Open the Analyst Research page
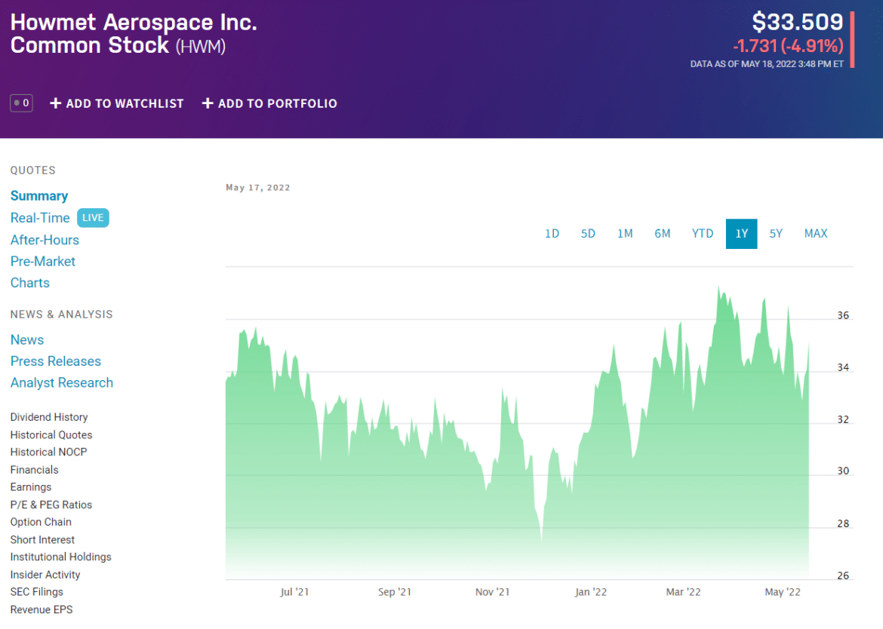 pos(62,382)
